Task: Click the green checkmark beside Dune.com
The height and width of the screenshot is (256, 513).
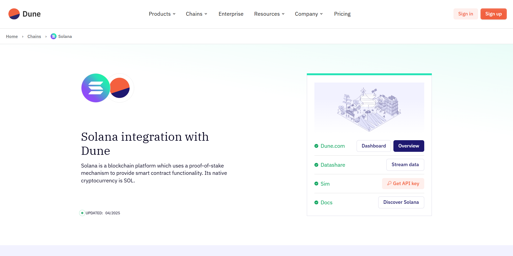Action: (316, 146)
